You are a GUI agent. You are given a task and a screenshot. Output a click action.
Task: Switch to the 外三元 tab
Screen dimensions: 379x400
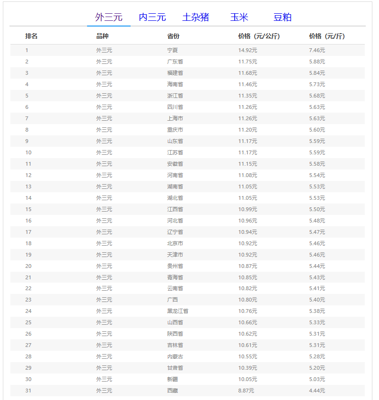tap(108, 18)
